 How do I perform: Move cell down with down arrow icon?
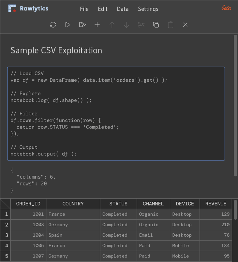point(126,25)
